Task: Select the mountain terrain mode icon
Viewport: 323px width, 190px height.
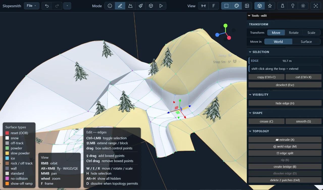Action: click(130, 6)
